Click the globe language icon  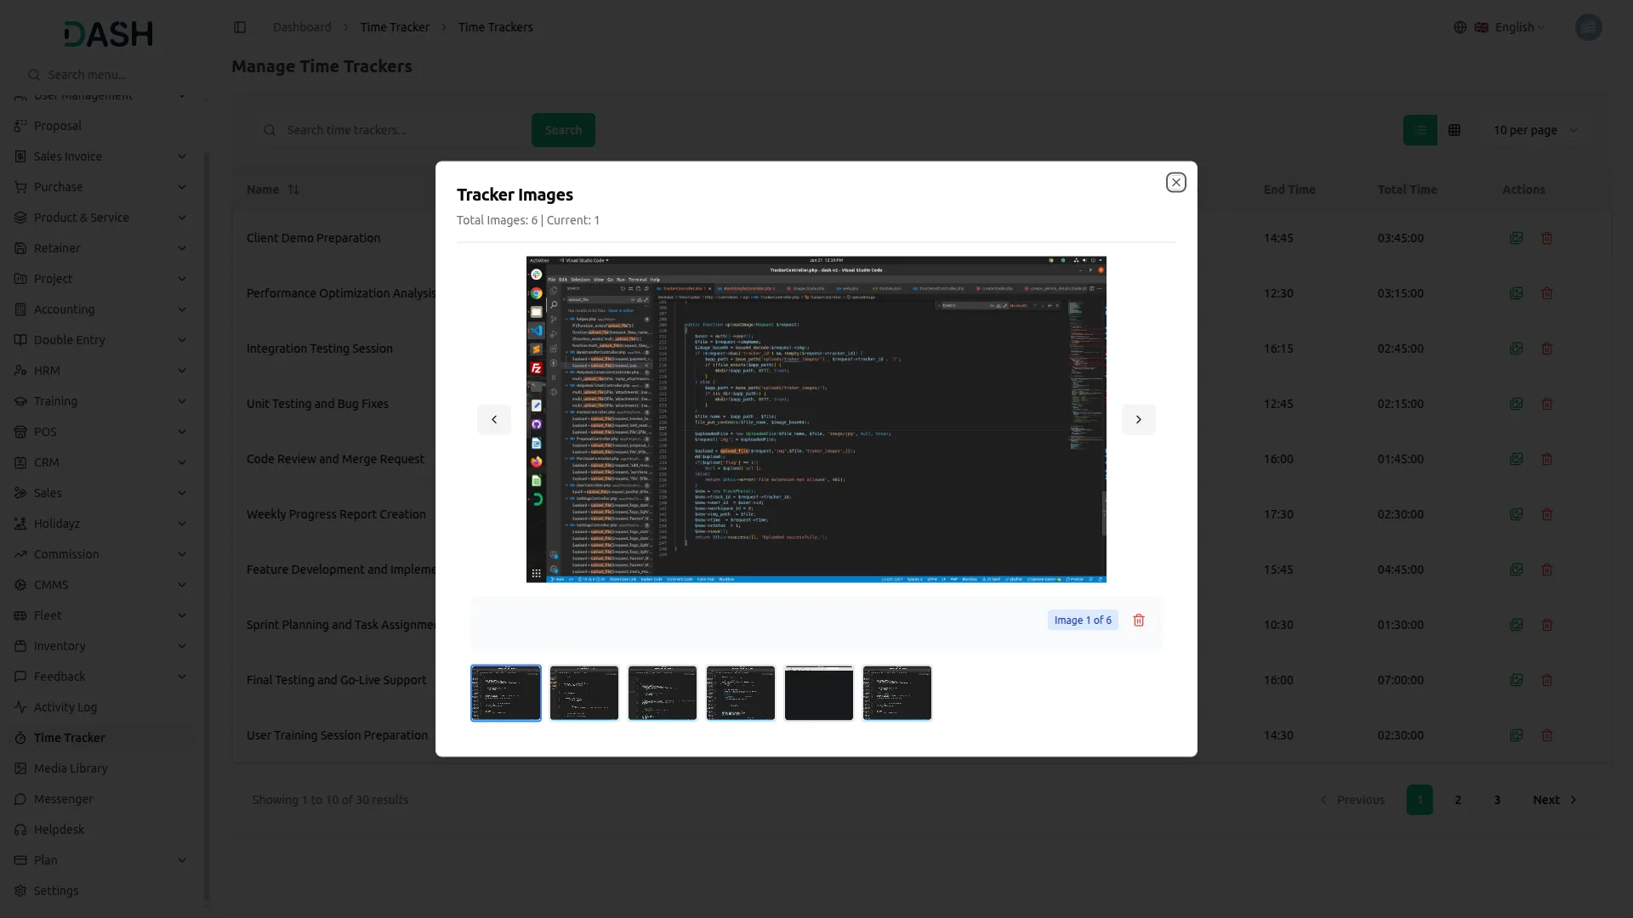[x=1459, y=27]
